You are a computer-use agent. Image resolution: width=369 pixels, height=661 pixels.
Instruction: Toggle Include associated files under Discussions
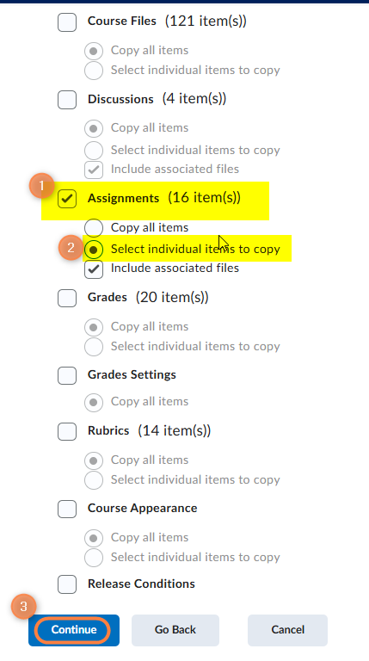pyautogui.click(x=94, y=170)
